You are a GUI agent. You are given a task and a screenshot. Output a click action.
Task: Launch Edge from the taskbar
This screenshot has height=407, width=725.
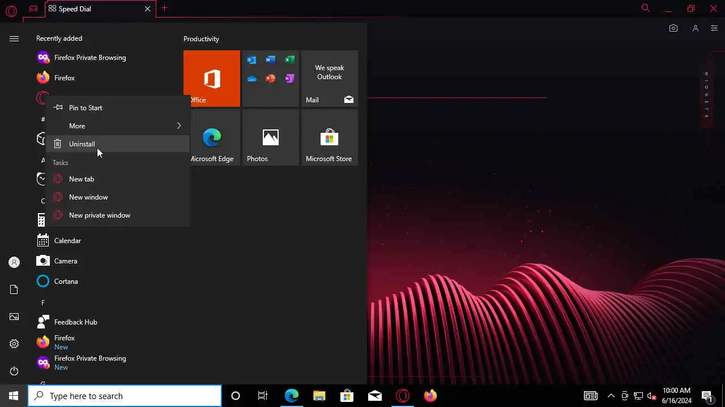click(x=291, y=396)
